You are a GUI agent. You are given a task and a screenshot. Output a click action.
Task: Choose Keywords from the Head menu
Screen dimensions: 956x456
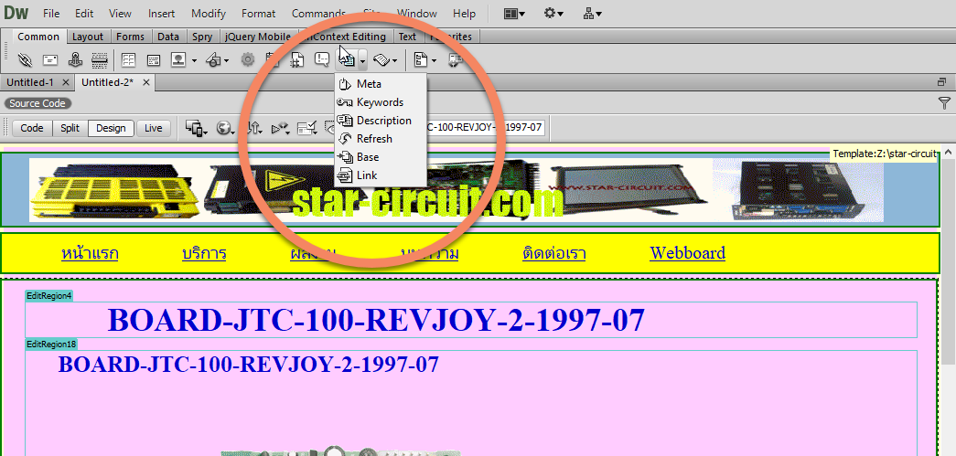click(x=380, y=102)
